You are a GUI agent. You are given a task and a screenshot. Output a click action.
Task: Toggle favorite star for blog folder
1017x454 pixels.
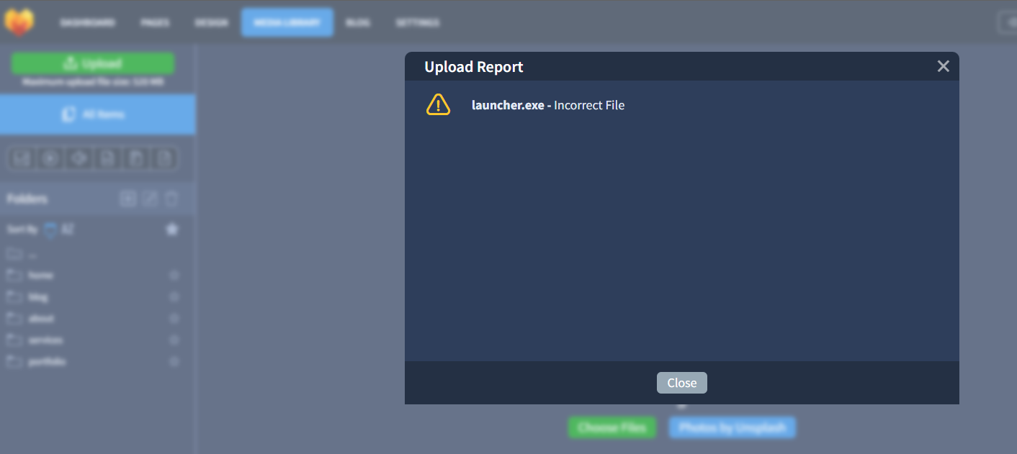(x=174, y=297)
